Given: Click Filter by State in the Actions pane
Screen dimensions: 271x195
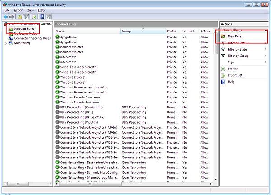Looking at the screenshot, I should pos(237,49).
